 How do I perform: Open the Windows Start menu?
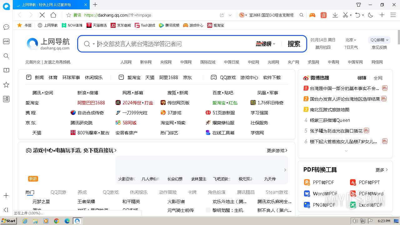pos(8,221)
